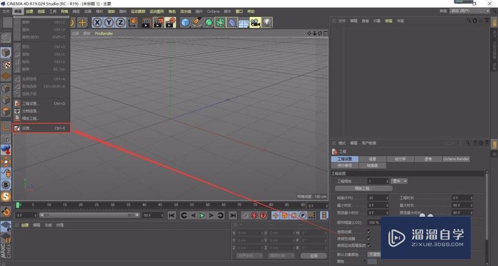Switch to the 动力学 tab
This screenshot has width=498, height=266.
coord(400,159)
